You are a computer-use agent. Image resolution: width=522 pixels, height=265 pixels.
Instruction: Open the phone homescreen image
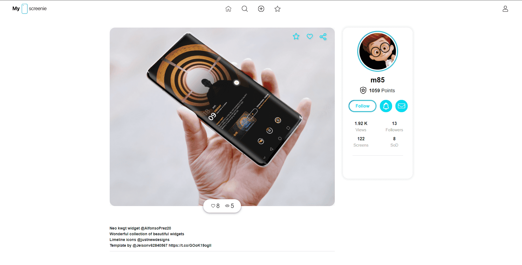click(x=222, y=117)
